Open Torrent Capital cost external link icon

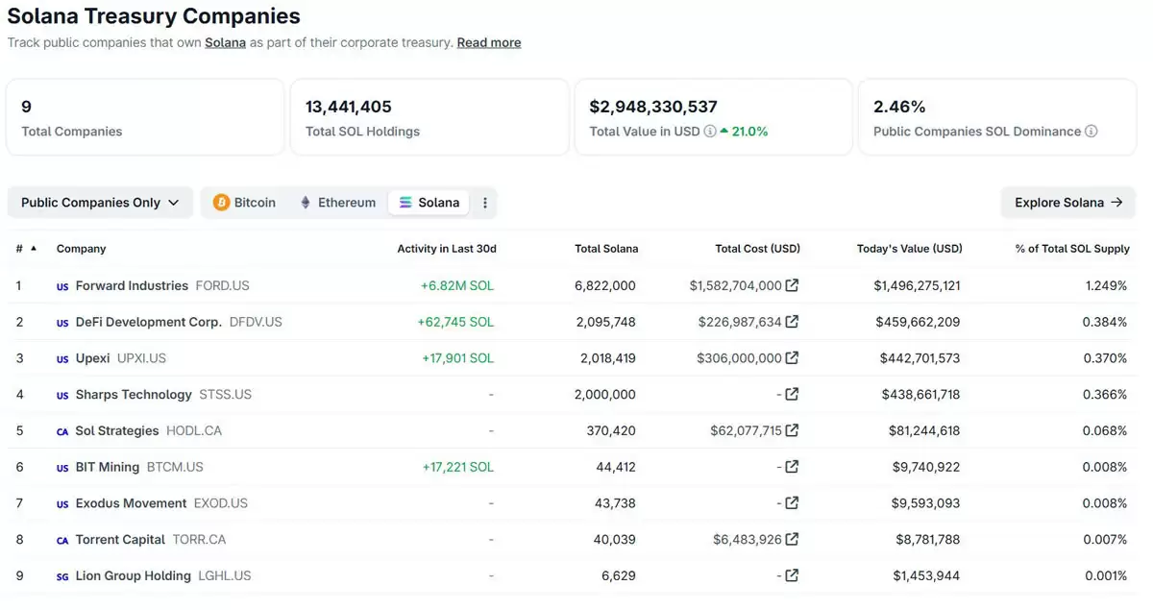point(792,539)
